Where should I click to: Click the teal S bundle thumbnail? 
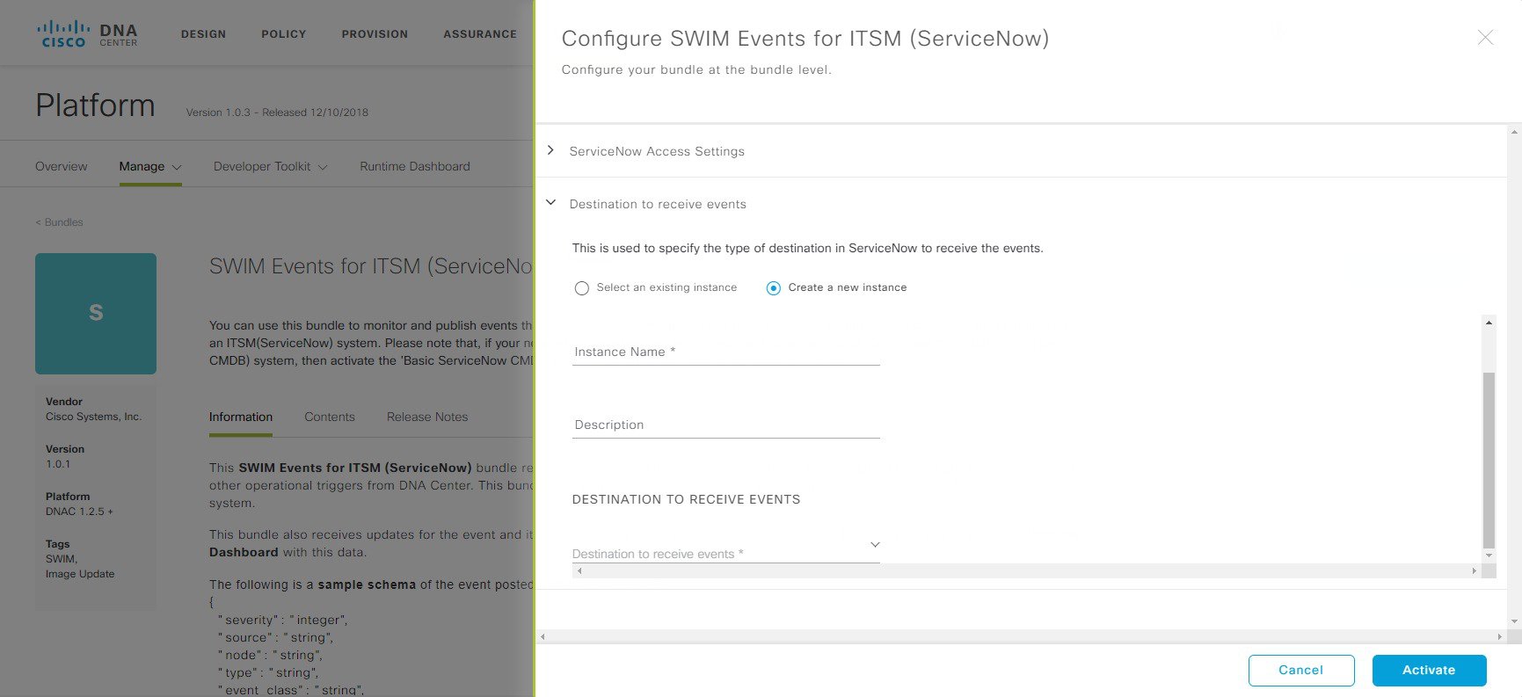96,314
